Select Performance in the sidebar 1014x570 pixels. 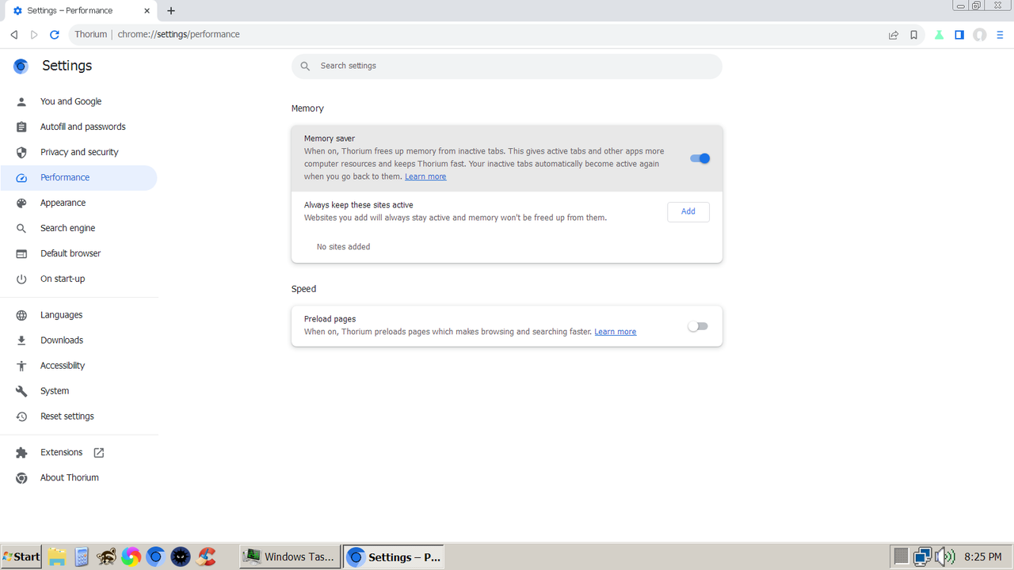(78, 177)
